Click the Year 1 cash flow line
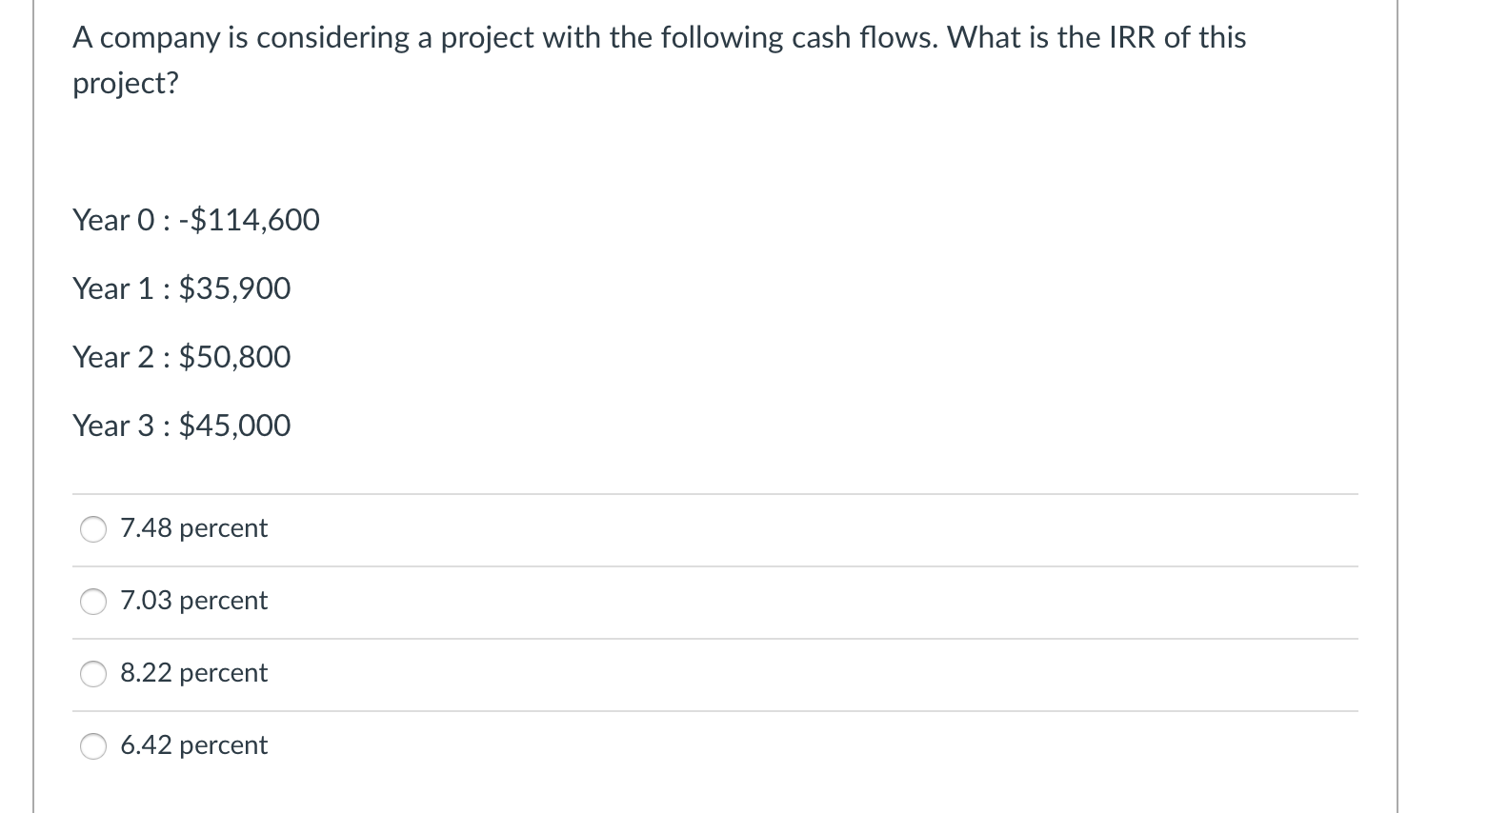This screenshot has height=813, width=1488. click(181, 288)
